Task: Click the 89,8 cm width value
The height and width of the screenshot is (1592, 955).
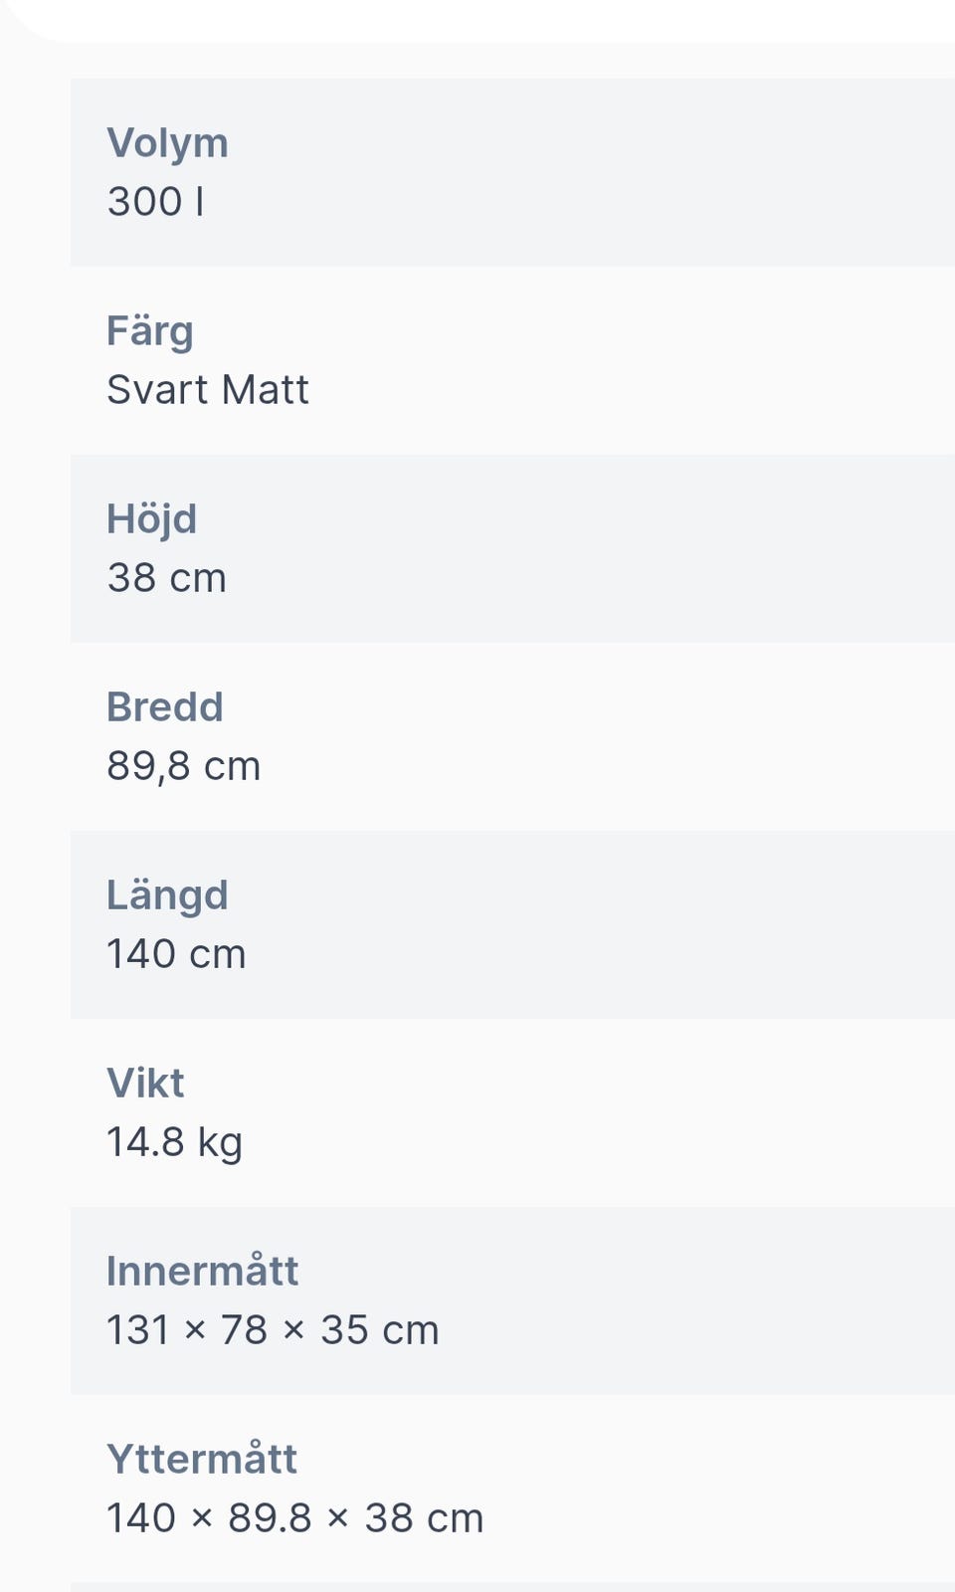Action: click(x=183, y=766)
